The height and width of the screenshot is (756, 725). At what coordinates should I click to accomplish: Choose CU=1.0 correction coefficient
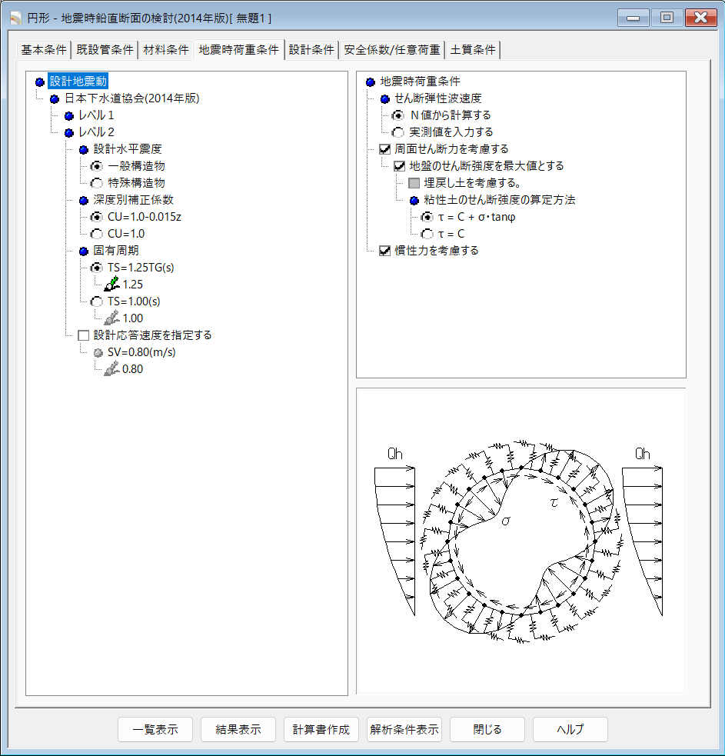coord(97,234)
